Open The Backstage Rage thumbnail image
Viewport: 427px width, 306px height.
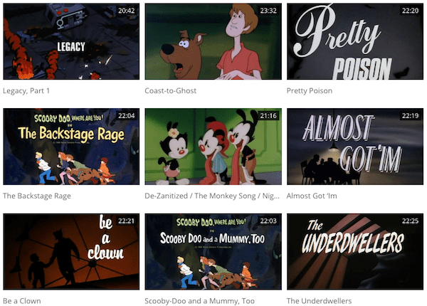click(71, 147)
